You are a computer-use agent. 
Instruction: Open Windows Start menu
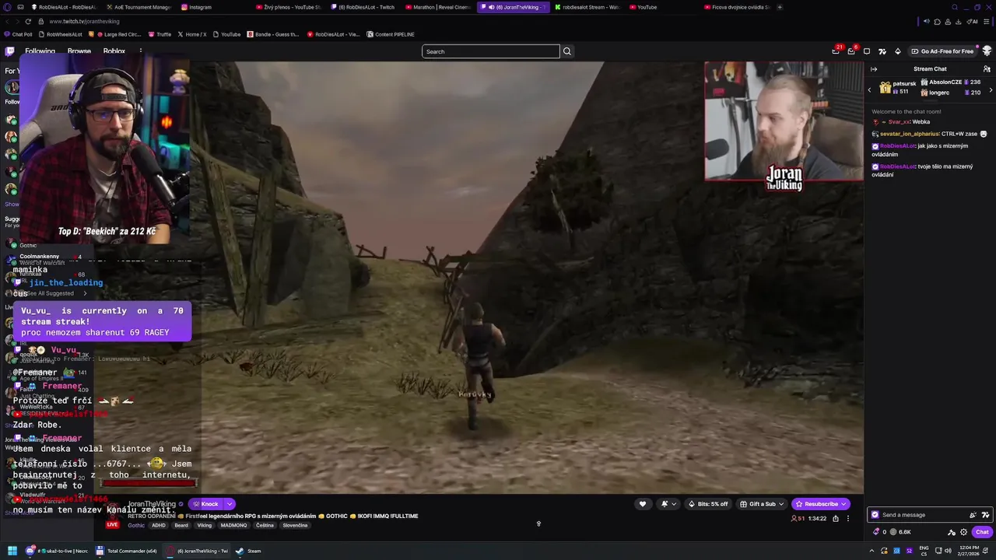[x=12, y=551]
